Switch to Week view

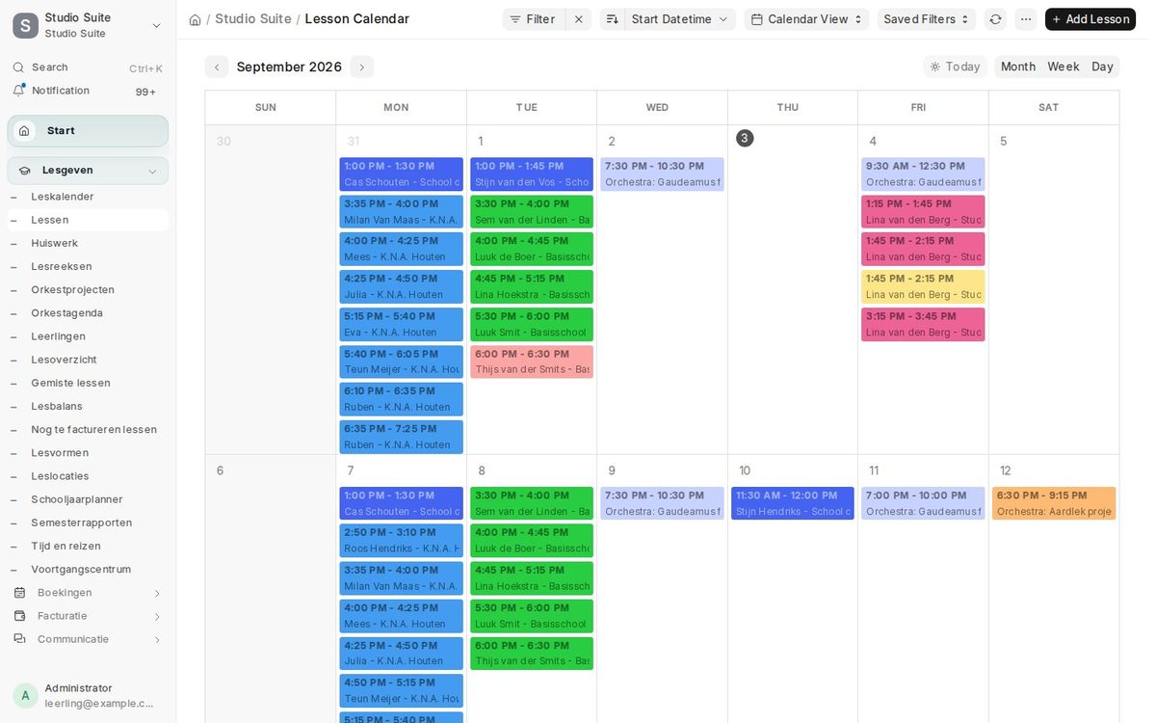(1064, 67)
